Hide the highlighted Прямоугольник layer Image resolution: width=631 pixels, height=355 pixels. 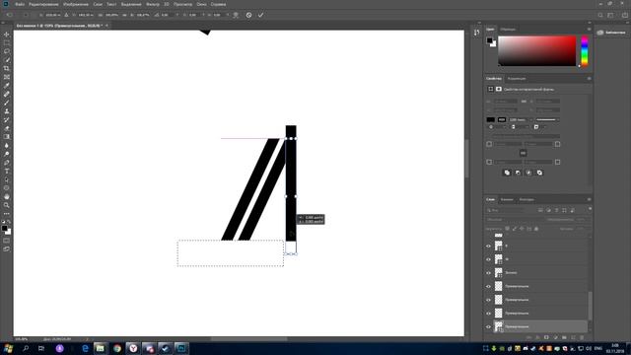489,326
